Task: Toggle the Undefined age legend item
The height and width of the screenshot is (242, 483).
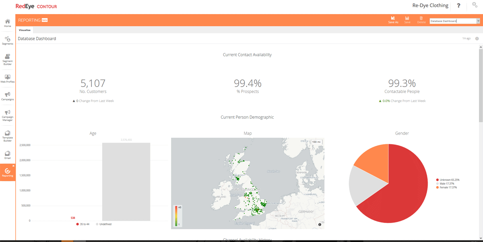Action: coord(103,224)
